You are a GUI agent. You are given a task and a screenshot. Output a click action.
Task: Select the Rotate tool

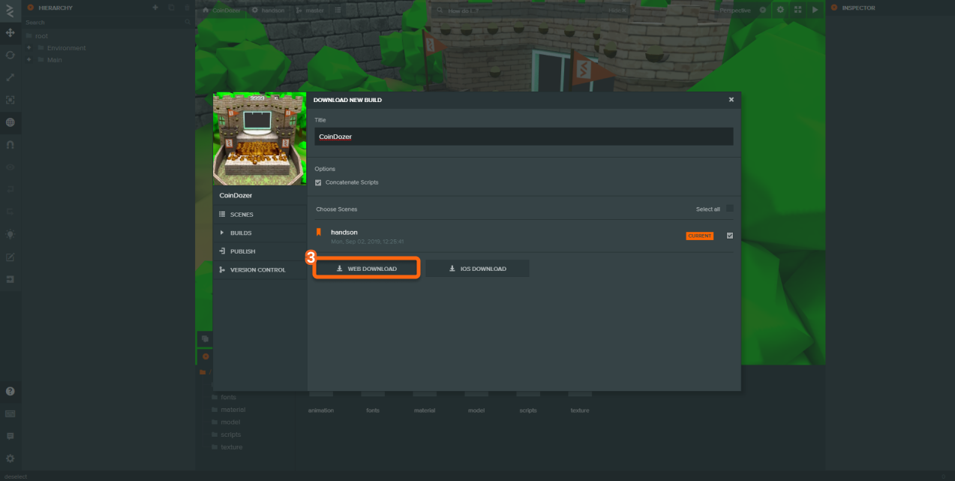point(11,55)
